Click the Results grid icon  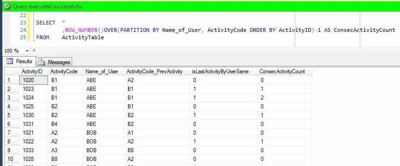(10, 61)
